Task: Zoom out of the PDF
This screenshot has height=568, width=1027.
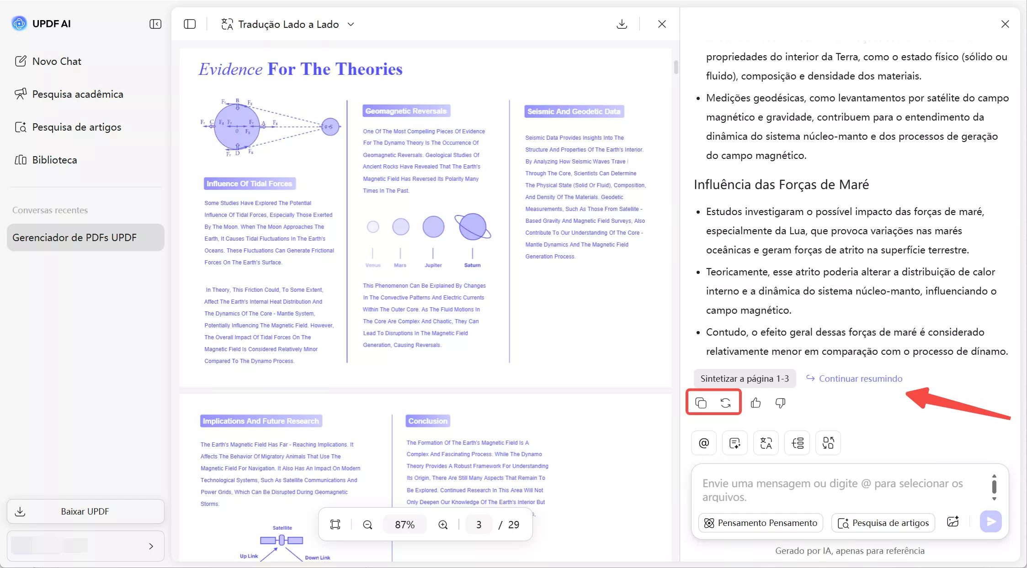Action: [367, 525]
